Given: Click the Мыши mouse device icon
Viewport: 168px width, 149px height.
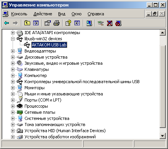Looking at the screenshot, I should pyautogui.click(x=20, y=94).
